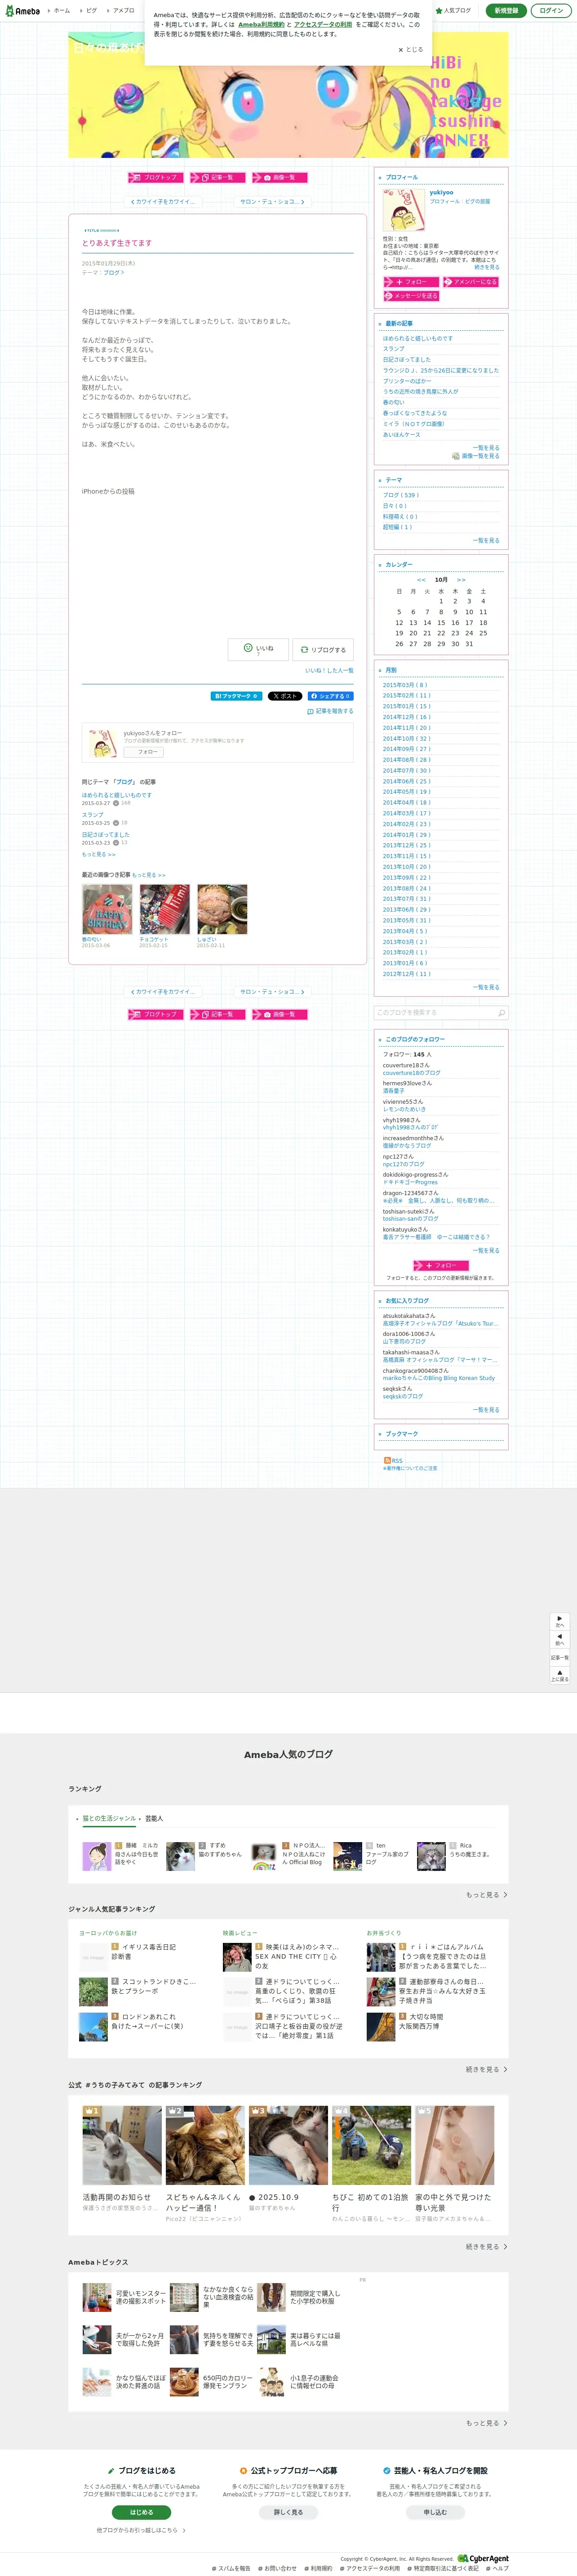Click the blog search magnifier icon
This screenshot has width=577, height=2576.
point(501,1013)
